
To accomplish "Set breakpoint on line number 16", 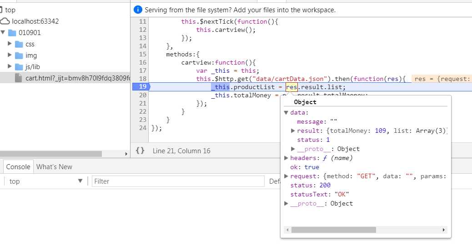I will [x=143, y=62].
